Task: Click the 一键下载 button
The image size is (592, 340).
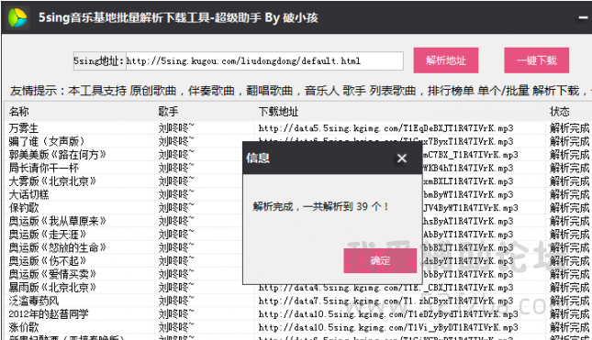Action: coord(537,60)
